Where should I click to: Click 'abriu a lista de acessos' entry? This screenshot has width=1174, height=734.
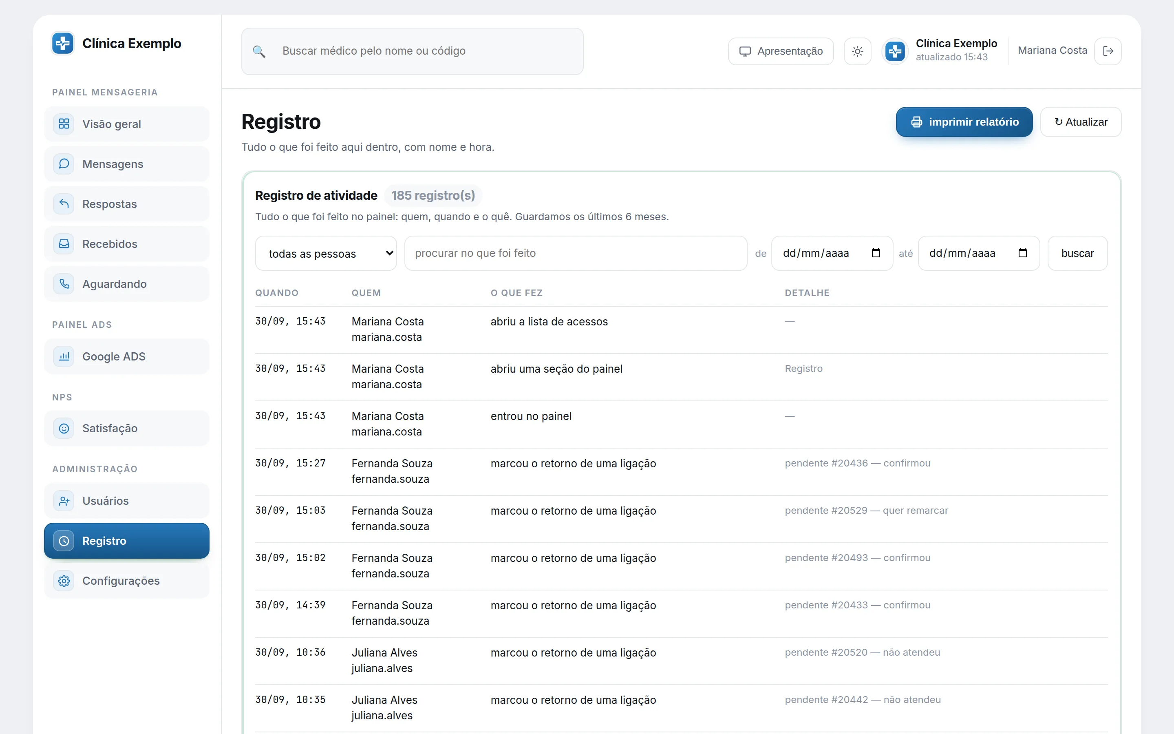[x=549, y=321]
